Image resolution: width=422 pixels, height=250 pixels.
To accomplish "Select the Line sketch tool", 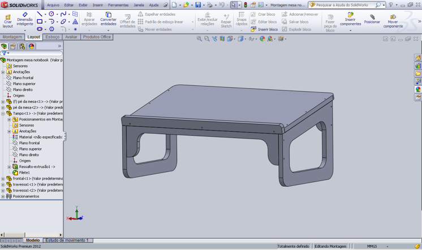I will (40, 14).
